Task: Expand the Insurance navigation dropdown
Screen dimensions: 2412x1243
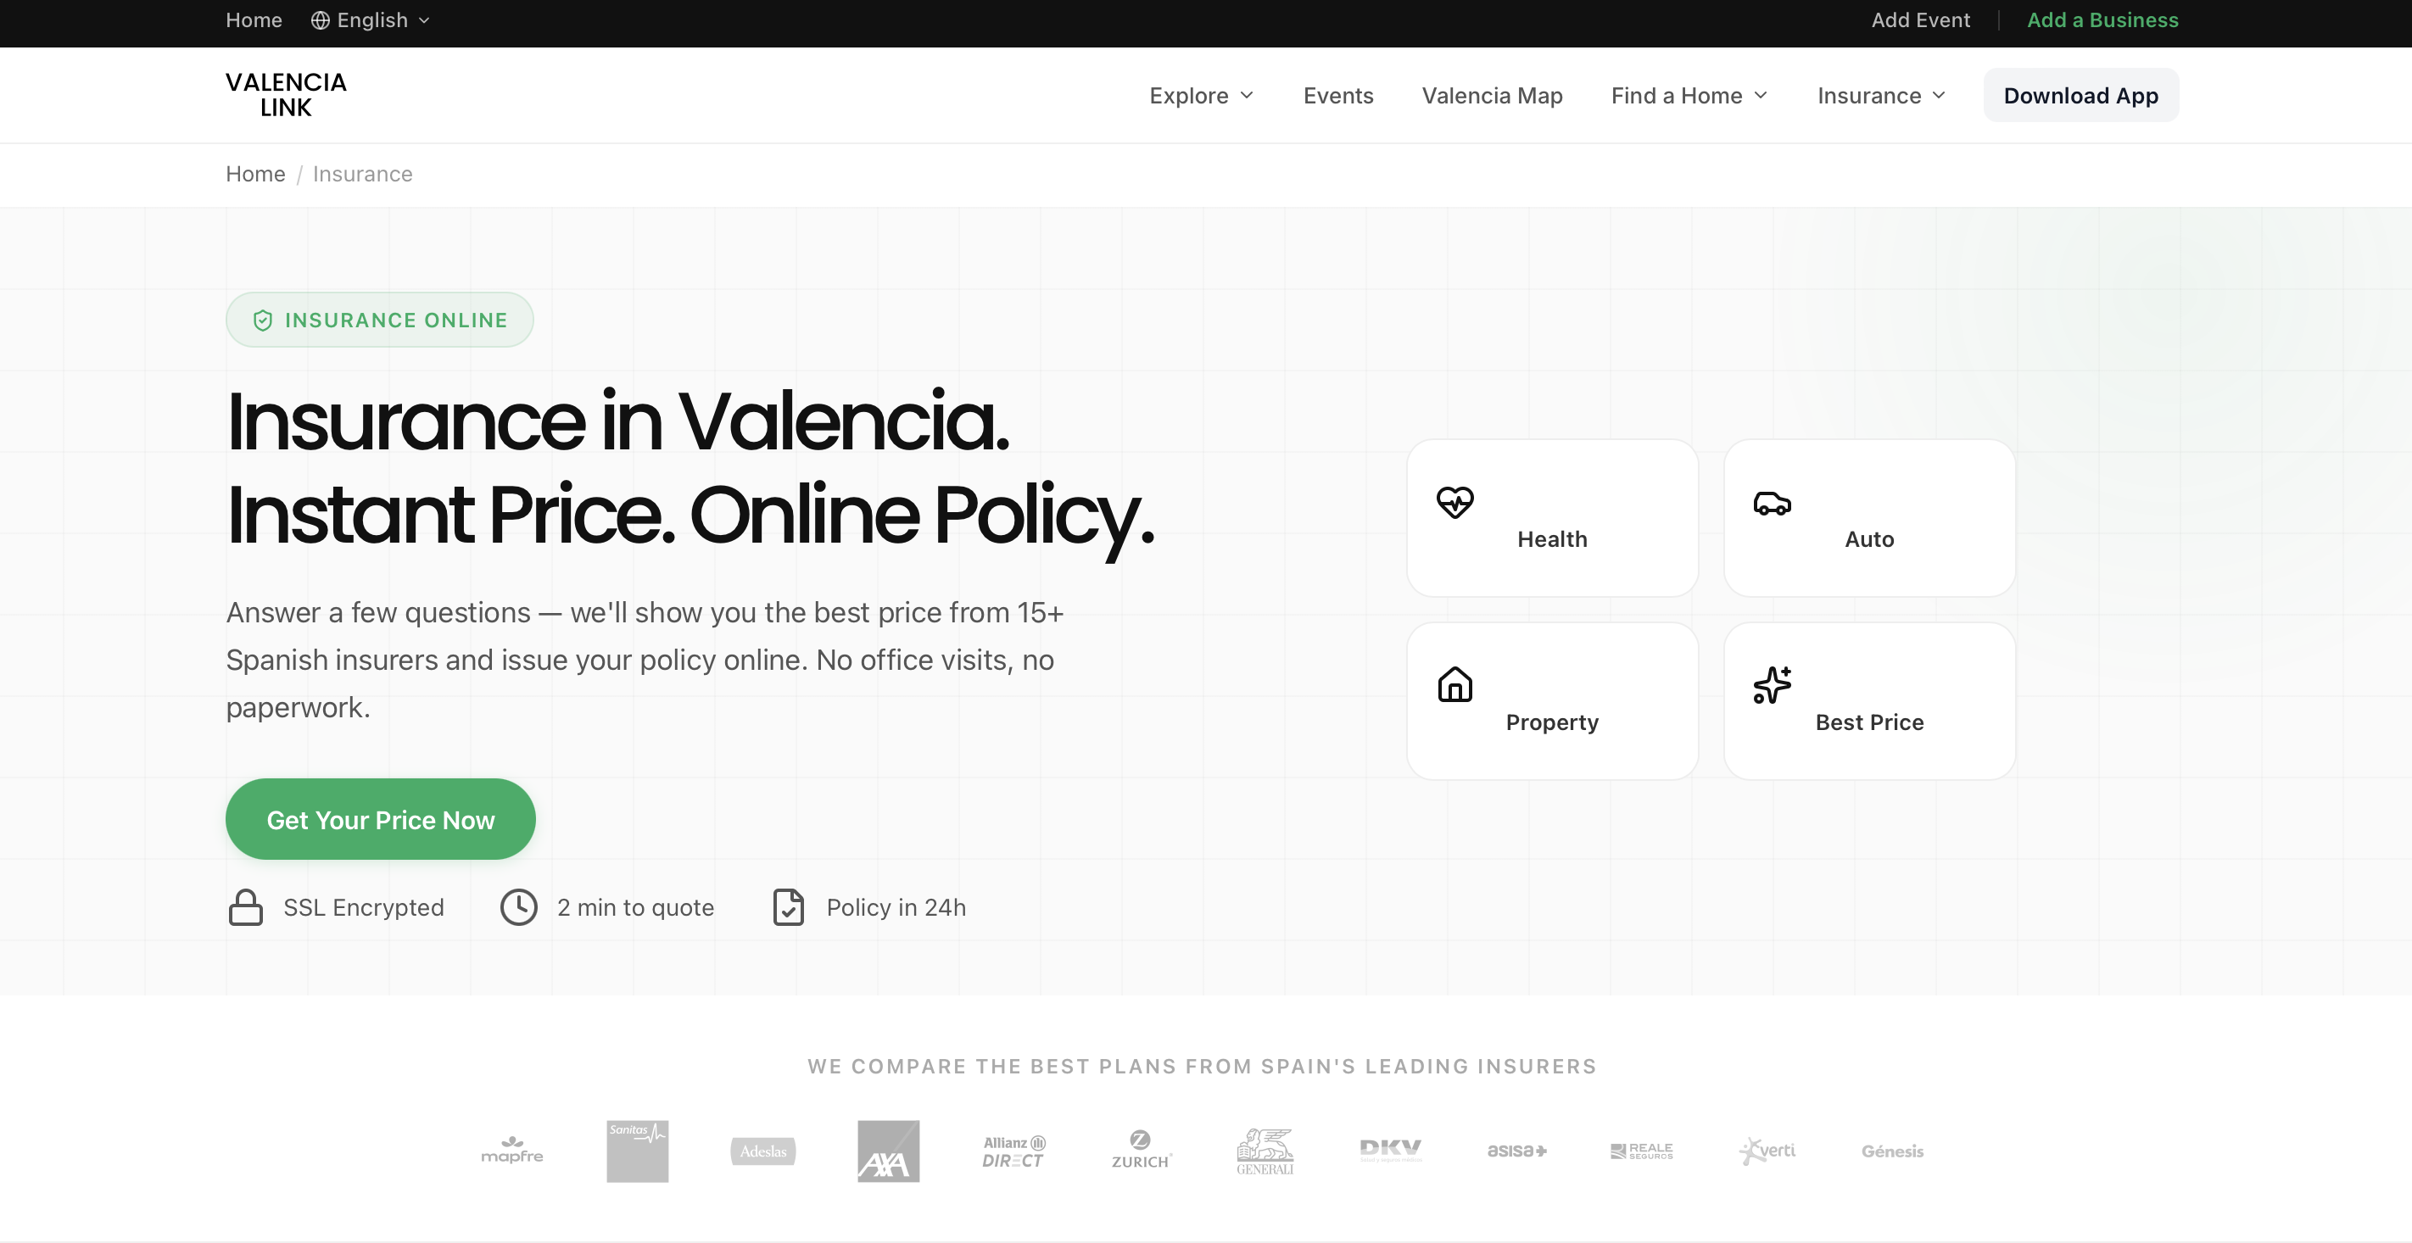Action: (1881, 96)
